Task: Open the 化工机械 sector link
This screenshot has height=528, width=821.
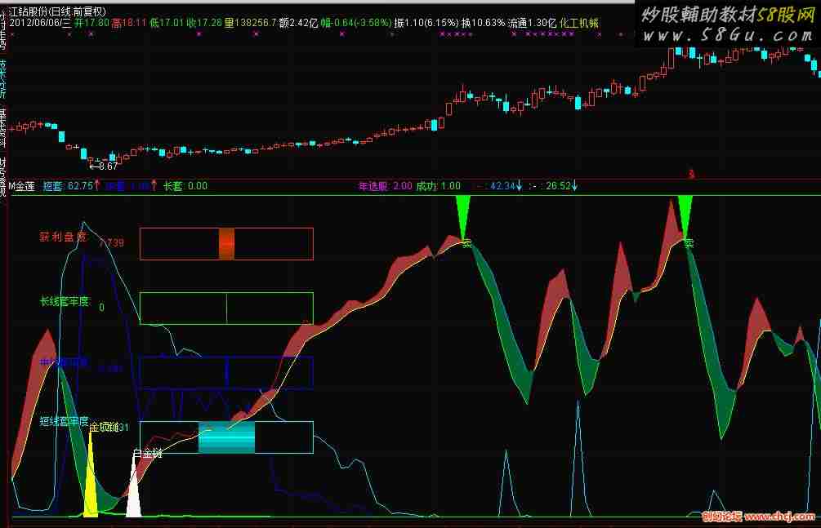Action: (579, 23)
